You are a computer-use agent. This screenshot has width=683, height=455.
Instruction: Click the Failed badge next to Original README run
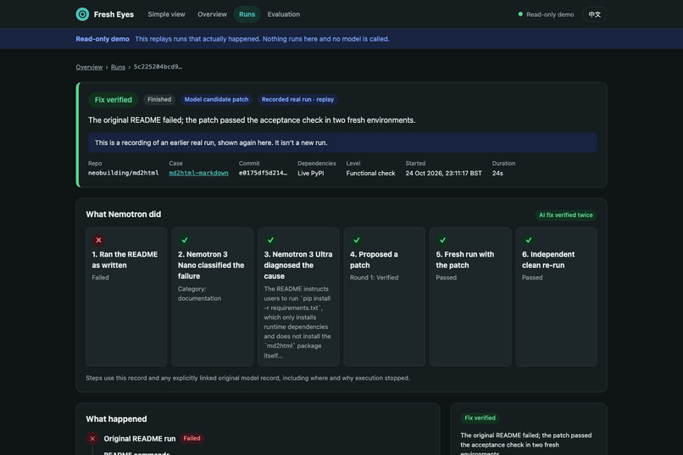192,438
